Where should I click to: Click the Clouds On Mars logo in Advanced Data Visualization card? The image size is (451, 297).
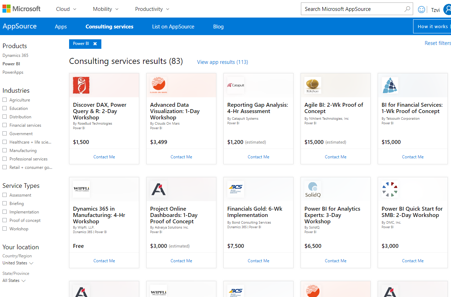click(x=159, y=85)
